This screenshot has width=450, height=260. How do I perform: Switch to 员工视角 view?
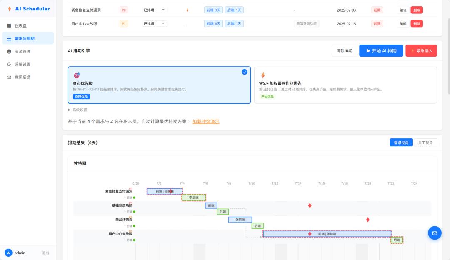pos(425,142)
